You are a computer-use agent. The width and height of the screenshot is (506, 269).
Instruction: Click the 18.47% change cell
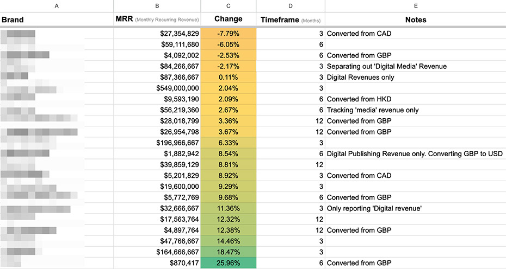[x=229, y=252]
